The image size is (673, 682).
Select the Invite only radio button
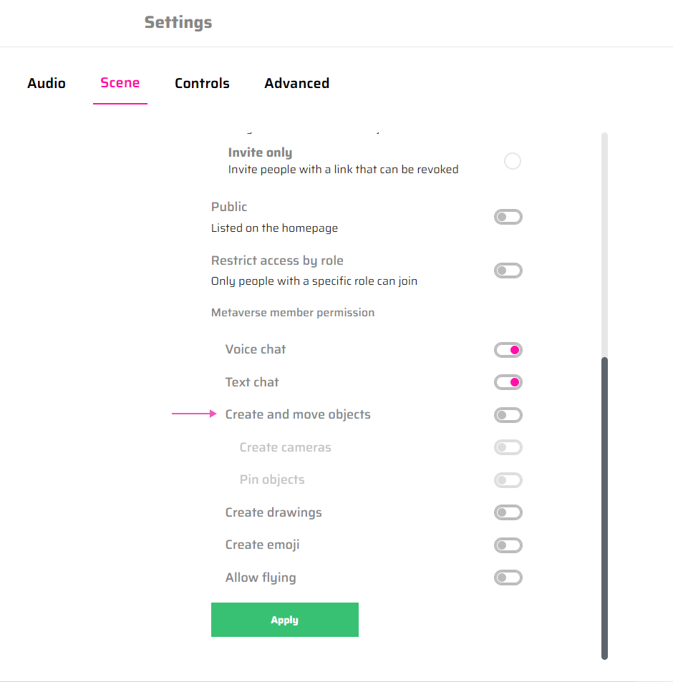513,161
